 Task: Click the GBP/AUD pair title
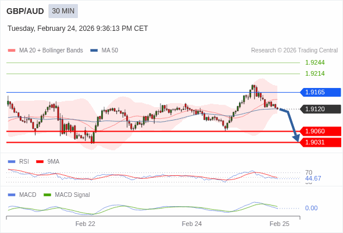[x=25, y=11]
